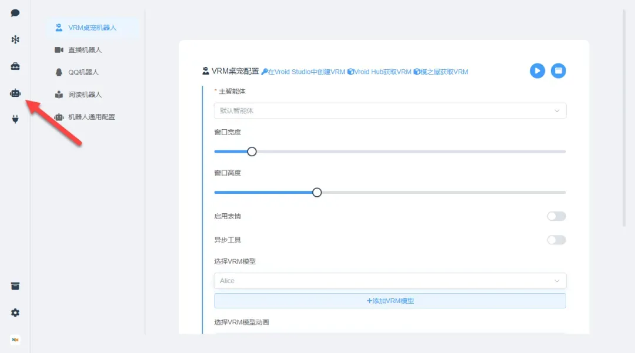Enable the 启用表情 toggle switch
Screen dimensions: 635x353
click(556, 216)
